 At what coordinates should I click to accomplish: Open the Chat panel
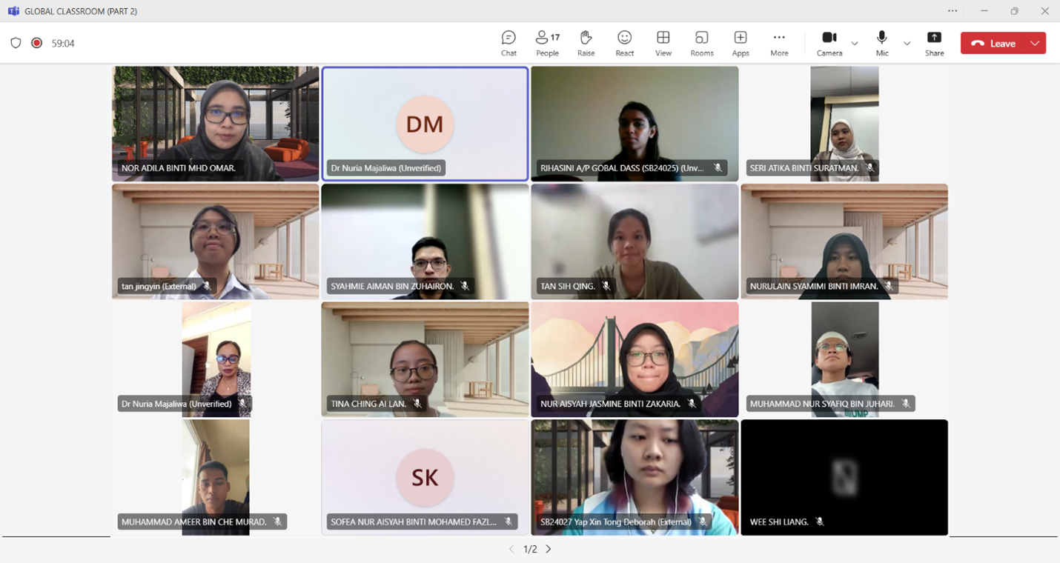[509, 43]
